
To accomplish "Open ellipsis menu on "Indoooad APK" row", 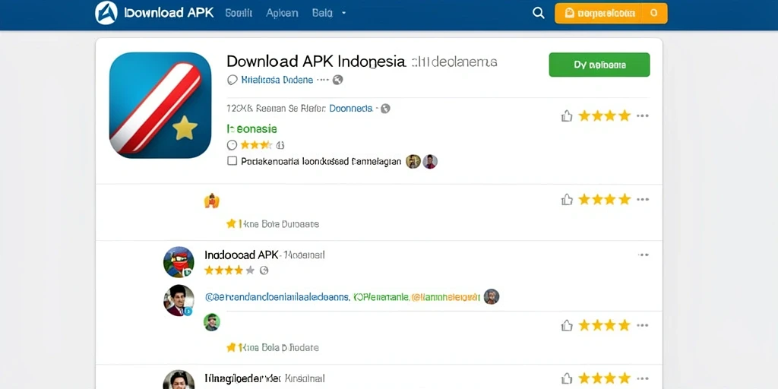I will coord(643,255).
